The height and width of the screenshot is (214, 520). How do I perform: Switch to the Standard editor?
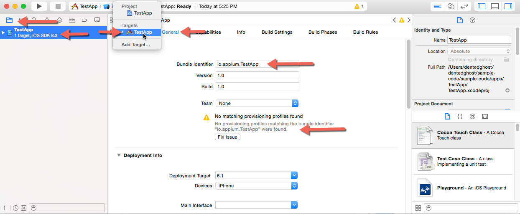point(438,6)
